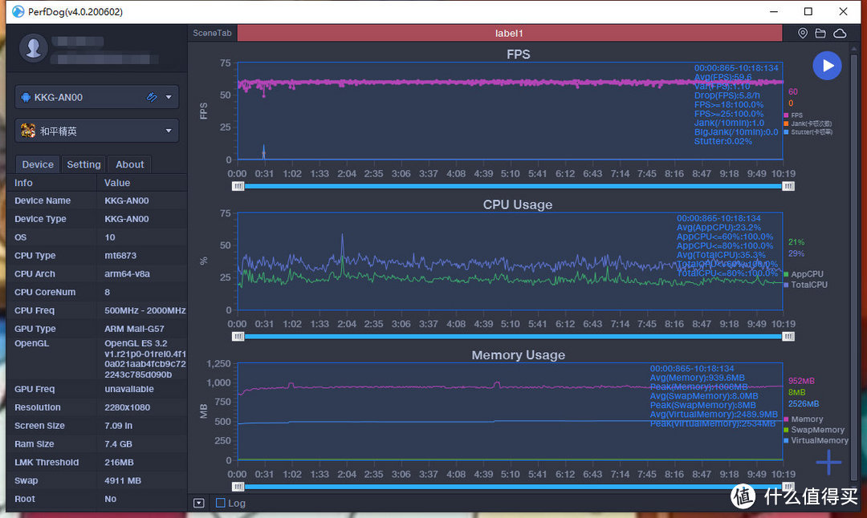Click the Value column header

point(117,183)
